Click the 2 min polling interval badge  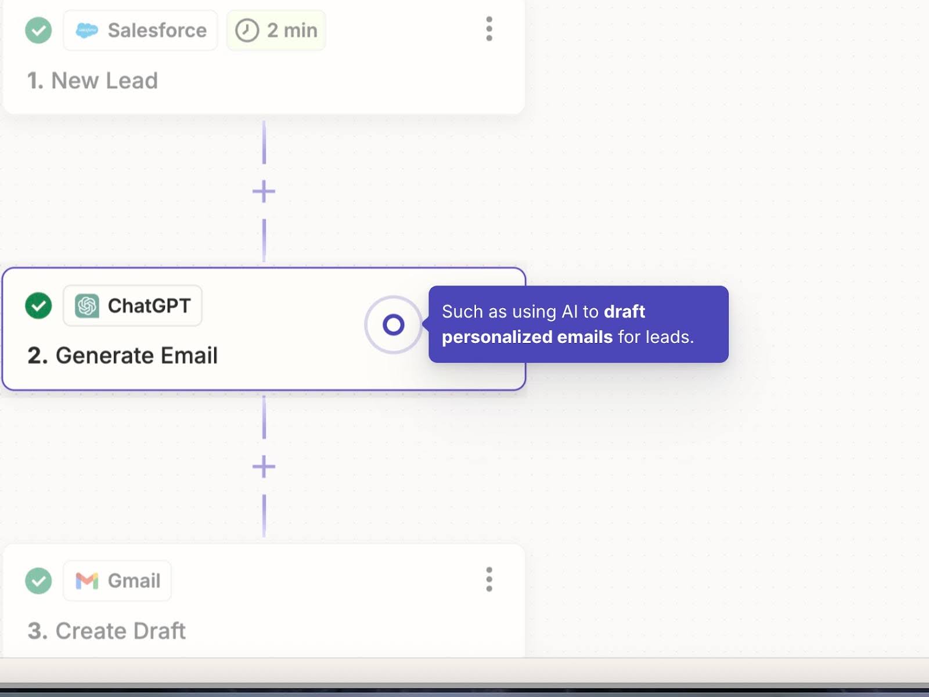tap(276, 30)
